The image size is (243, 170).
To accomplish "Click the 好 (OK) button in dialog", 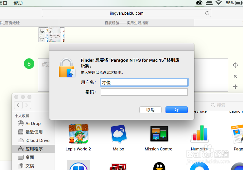I will click(177, 110).
